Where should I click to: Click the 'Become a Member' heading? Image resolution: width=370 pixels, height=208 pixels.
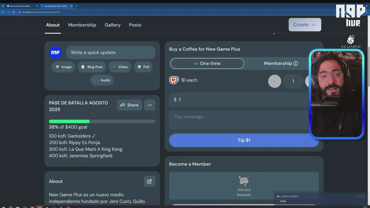[190, 164]
